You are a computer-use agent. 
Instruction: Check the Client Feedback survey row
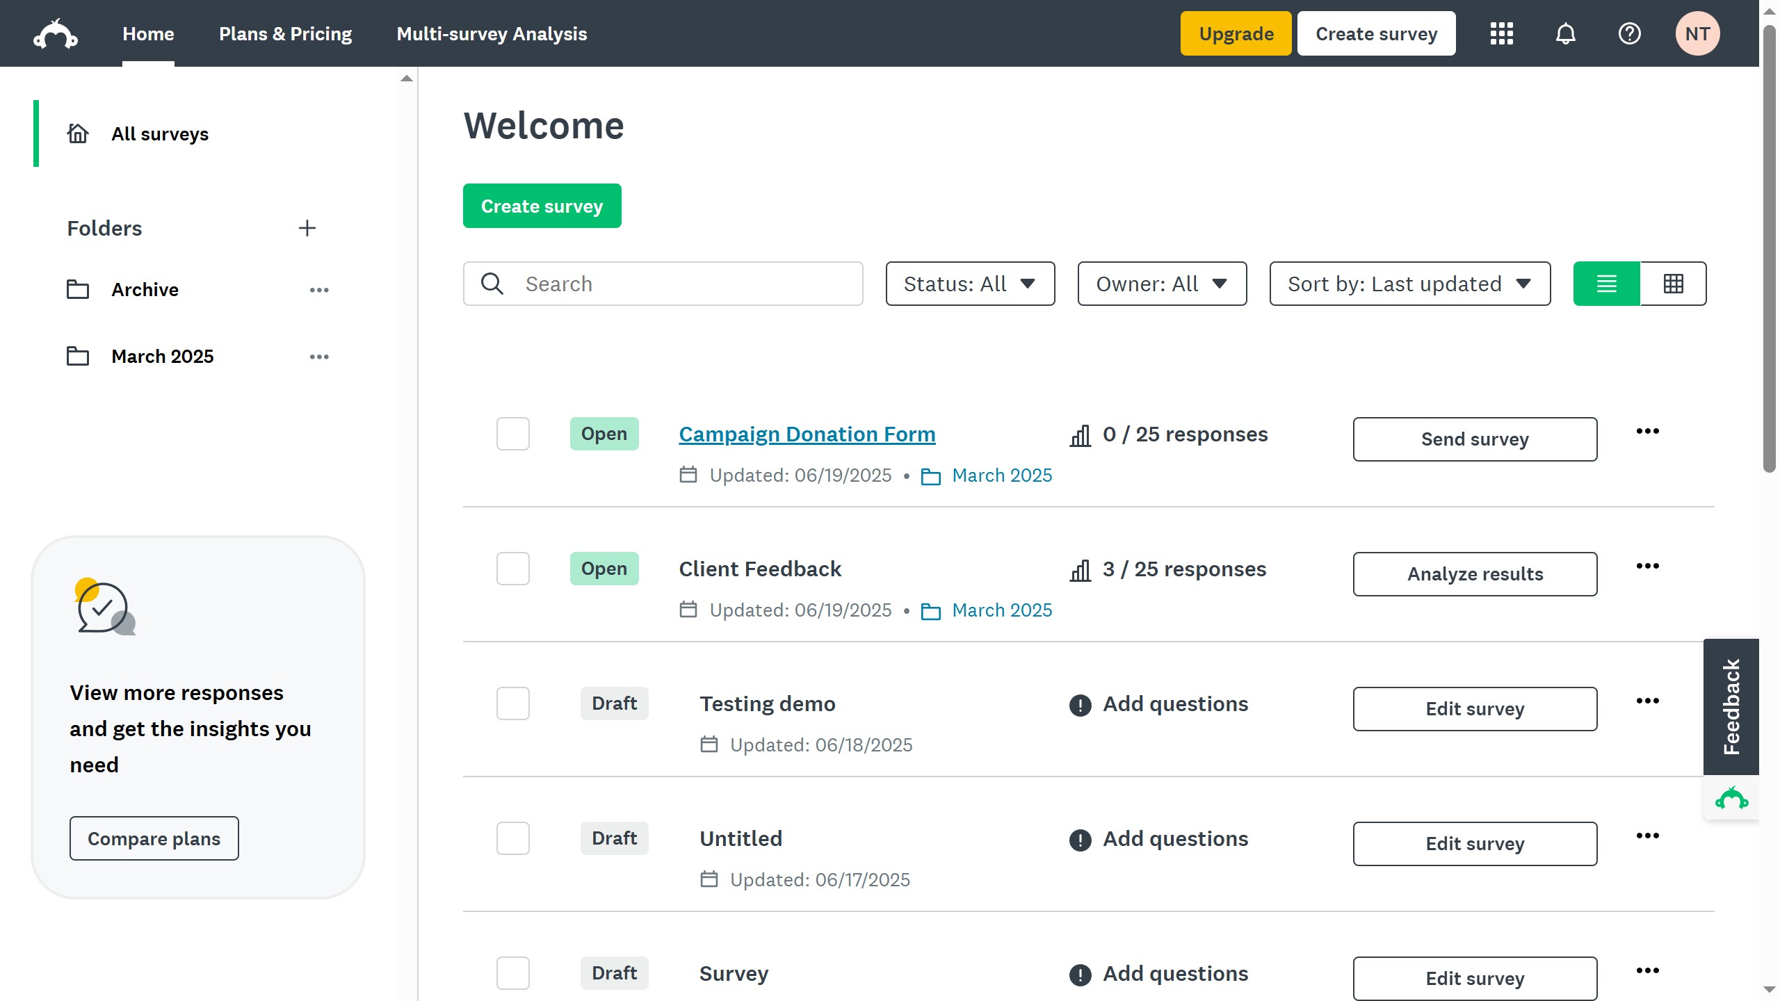(512, 569)
